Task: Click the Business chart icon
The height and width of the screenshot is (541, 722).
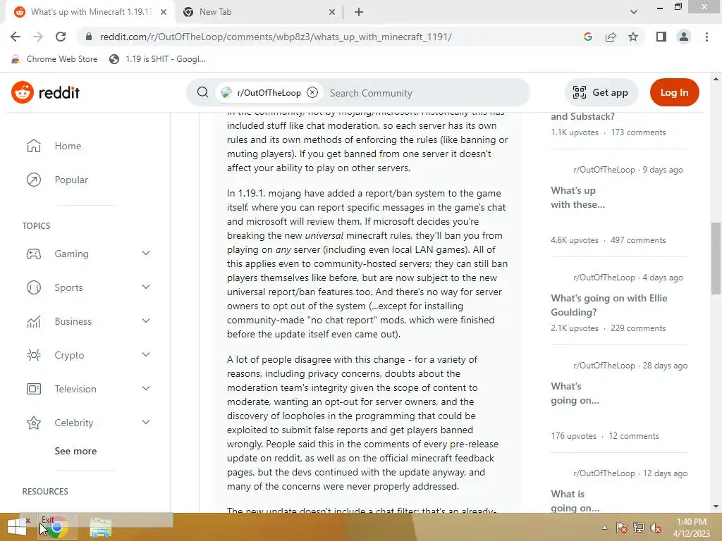Action: point(34,321)
